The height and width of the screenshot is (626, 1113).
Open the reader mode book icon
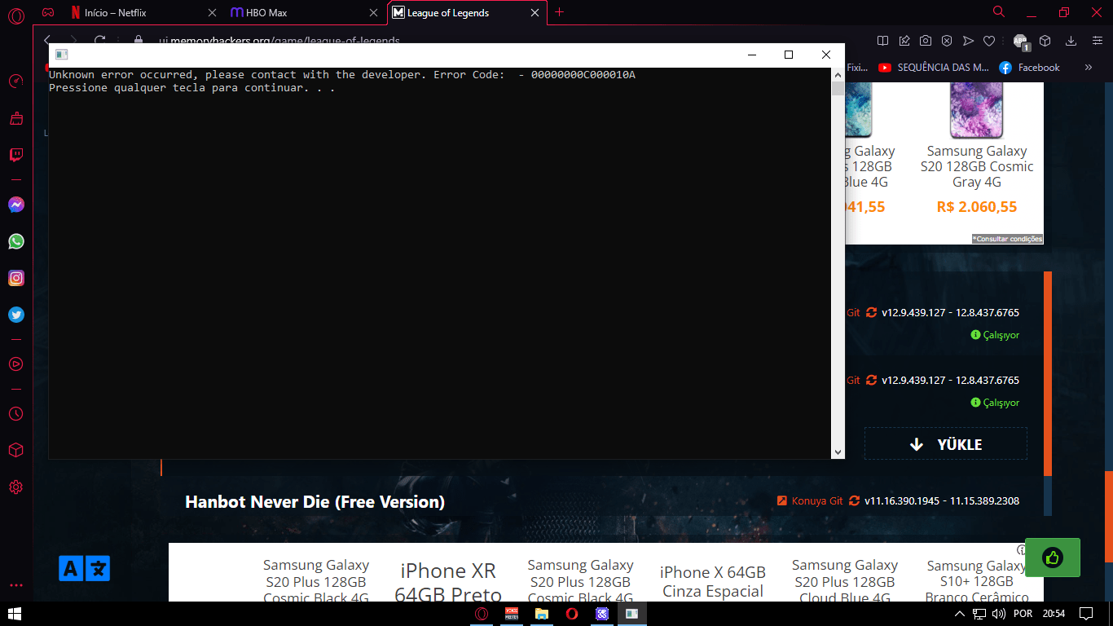[x=882, y=41]
